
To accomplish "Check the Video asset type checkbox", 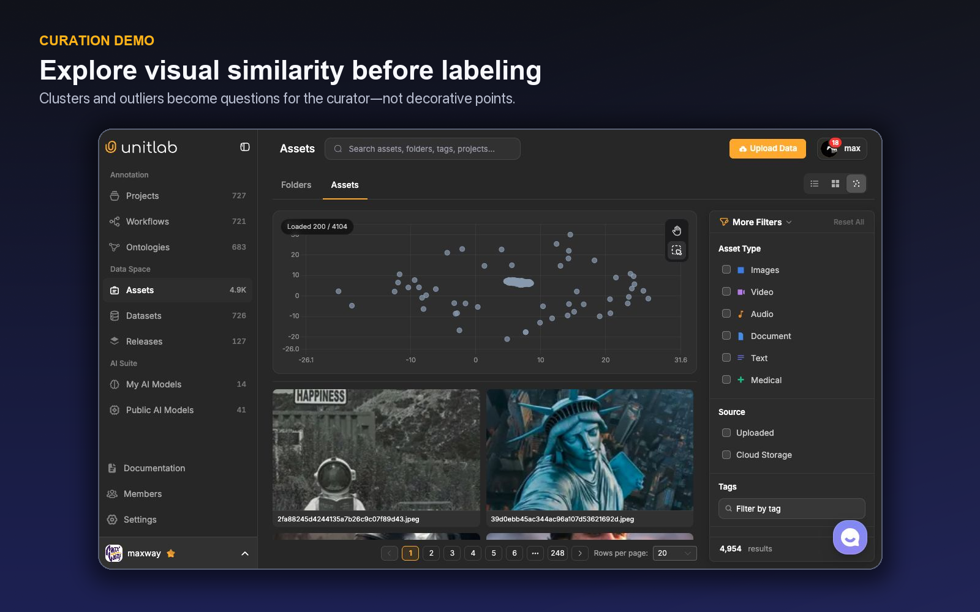I will pos(726,291).
